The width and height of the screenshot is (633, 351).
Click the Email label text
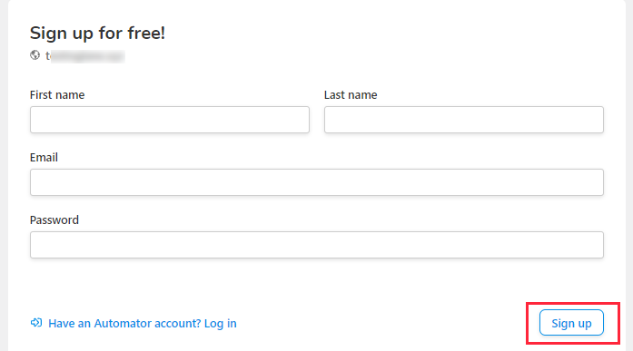tap(44, 157)
